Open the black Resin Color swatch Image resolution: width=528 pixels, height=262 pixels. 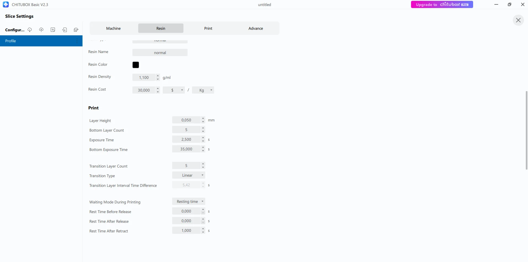pyautogui.click(x=136, y=65)
